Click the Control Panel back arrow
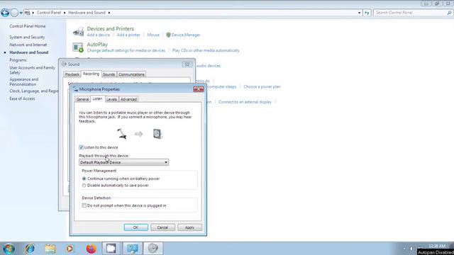The height and width of the screenshot is (255, 454). [5, 13]
